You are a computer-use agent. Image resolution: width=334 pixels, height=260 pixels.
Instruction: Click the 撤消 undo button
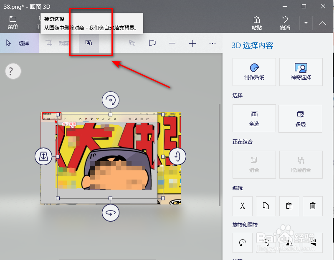(x=285, y=23)
